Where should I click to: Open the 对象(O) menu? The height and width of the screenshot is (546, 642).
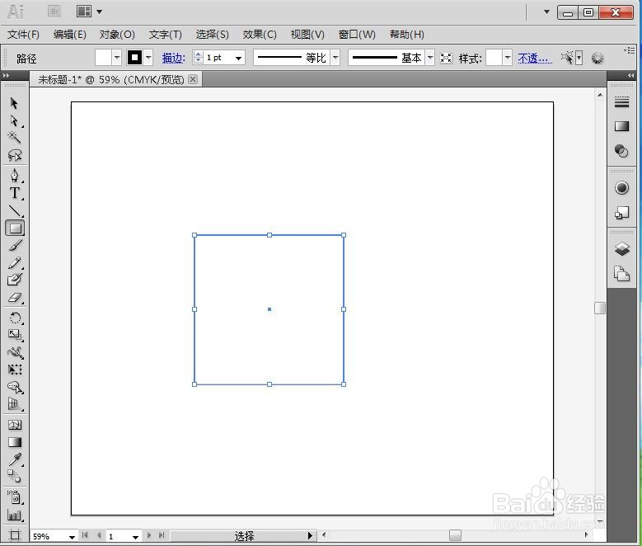coord(117,35)
